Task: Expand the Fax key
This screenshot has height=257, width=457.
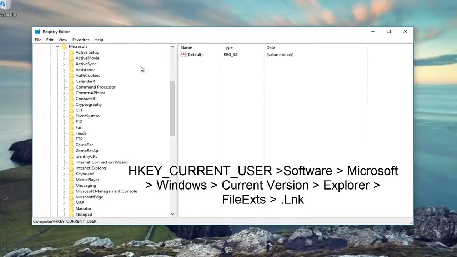Action: [x=64, y=127]
